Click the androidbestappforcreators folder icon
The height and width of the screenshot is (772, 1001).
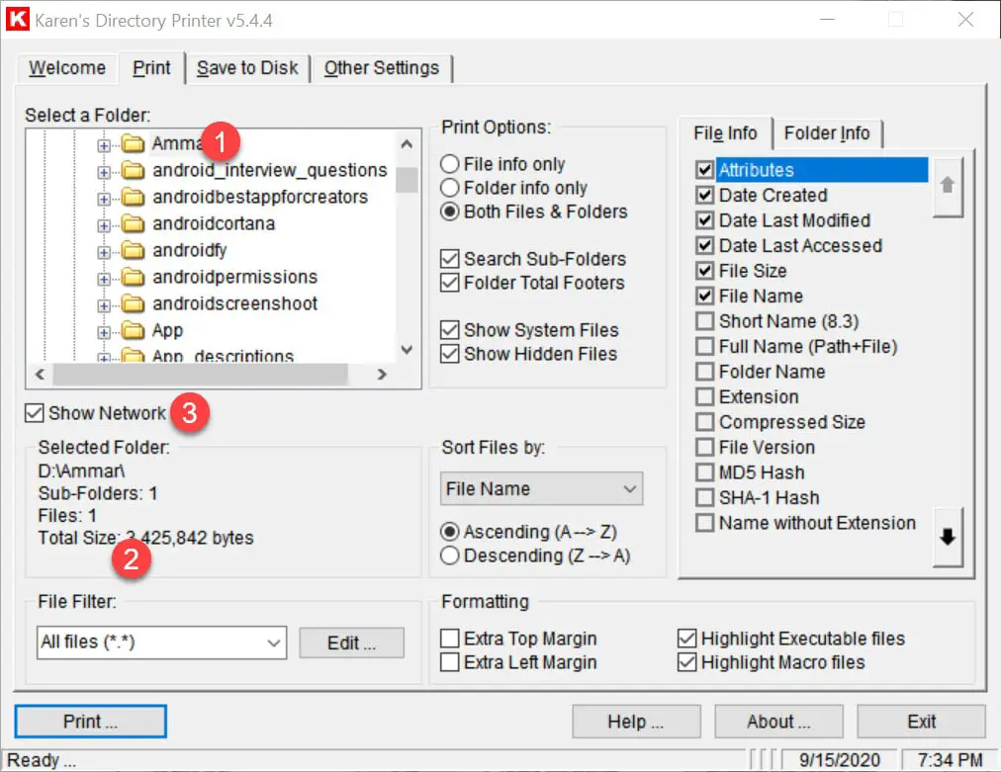pyautogui.click(x=133, y=197)
